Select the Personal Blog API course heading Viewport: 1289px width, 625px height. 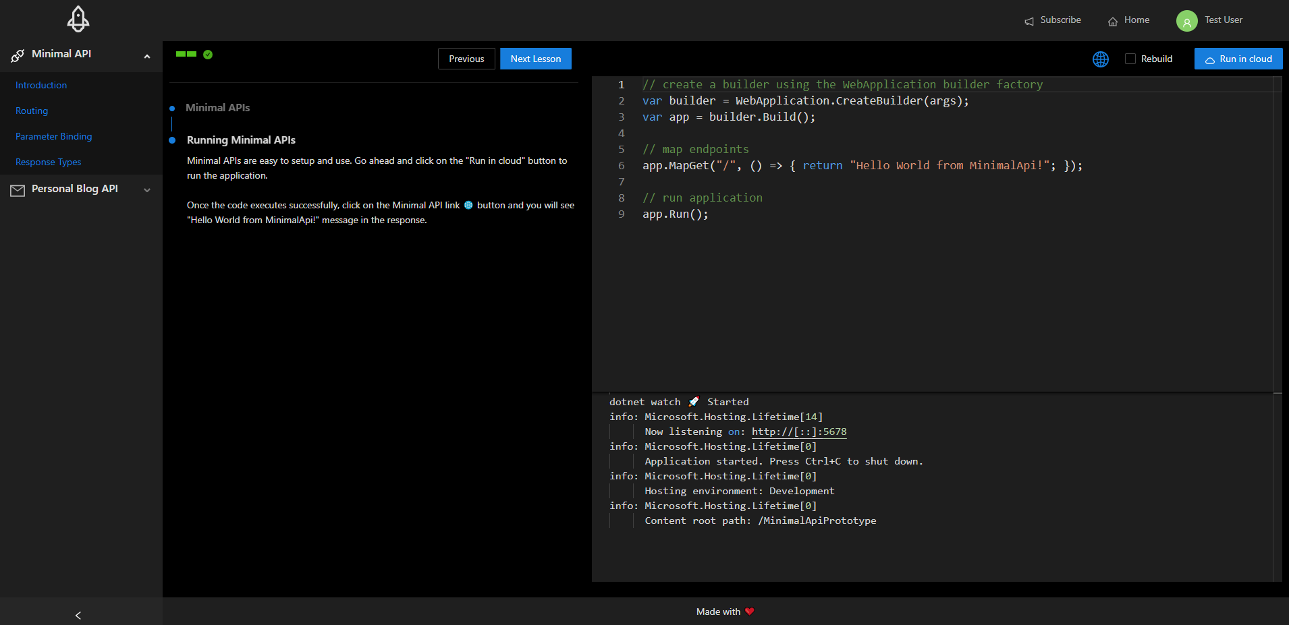[75, 189]
